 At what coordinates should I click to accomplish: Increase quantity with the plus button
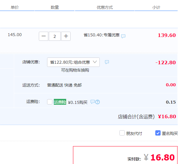(x=66, y=36)
